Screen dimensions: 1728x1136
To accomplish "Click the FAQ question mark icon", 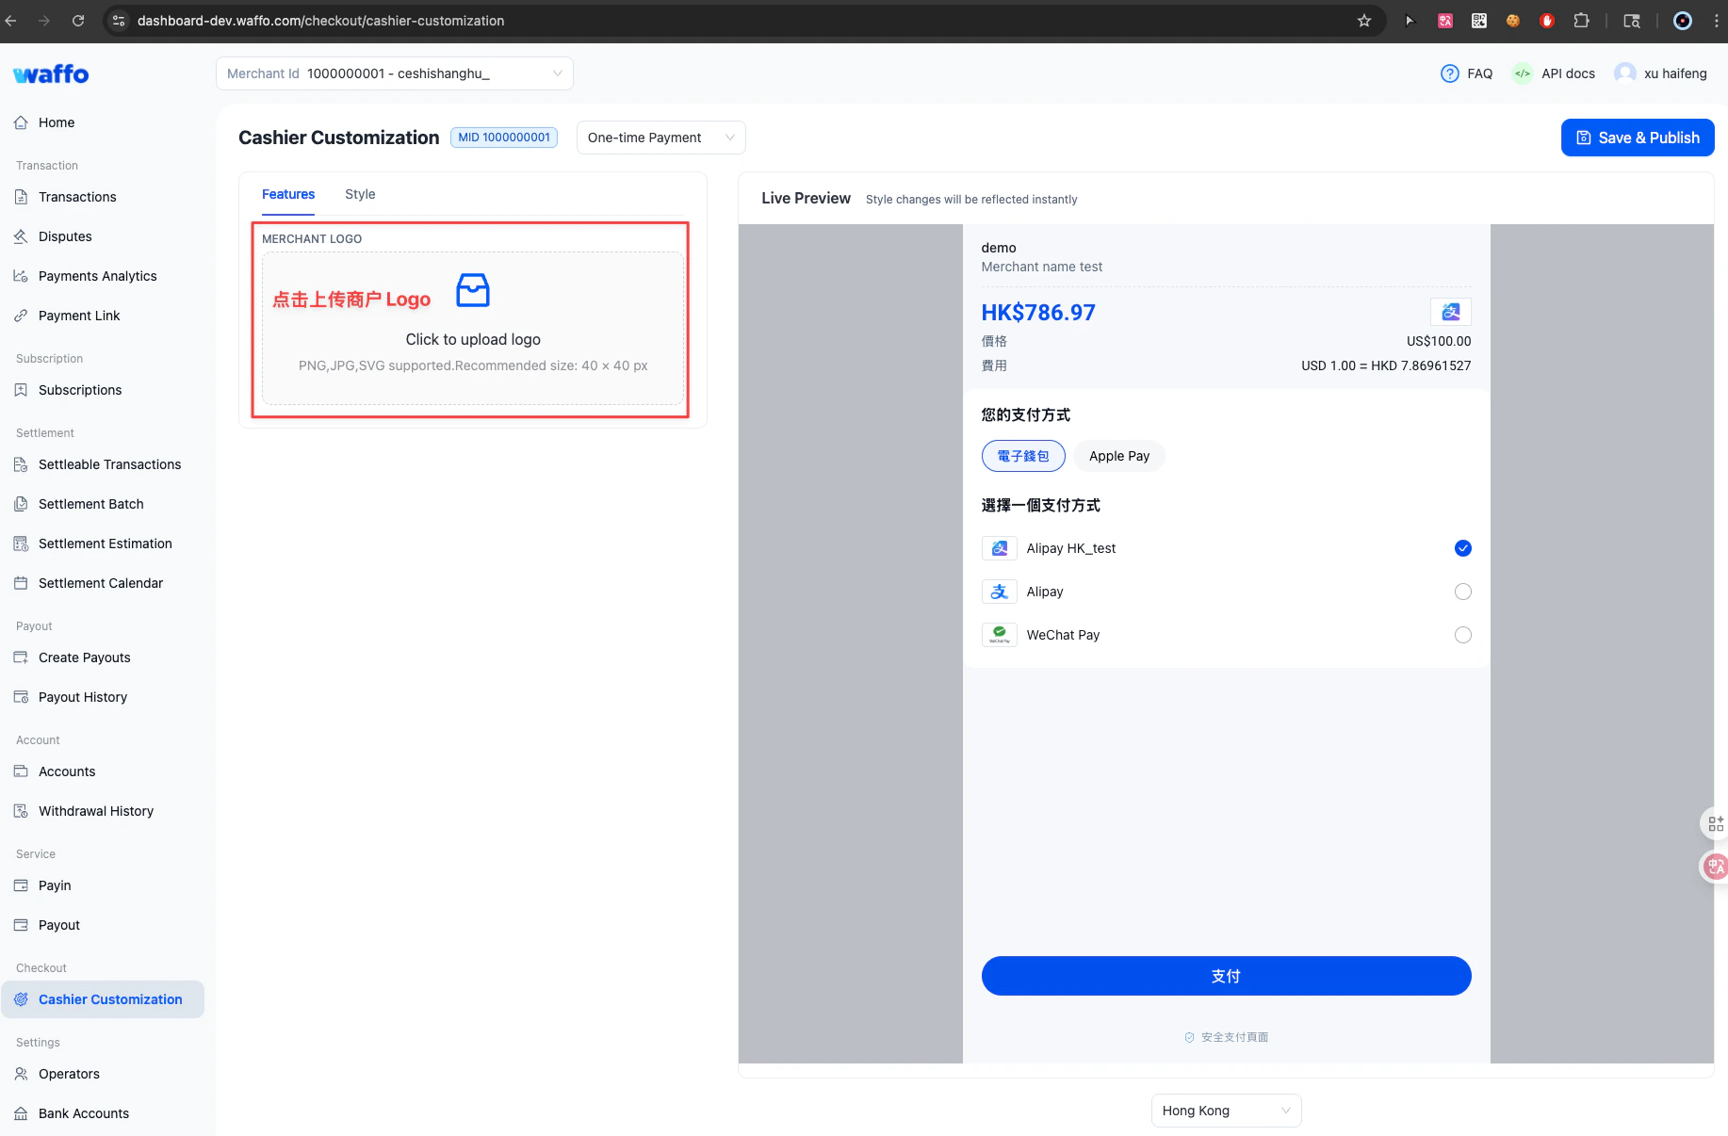I will [x=1450, y=73].
